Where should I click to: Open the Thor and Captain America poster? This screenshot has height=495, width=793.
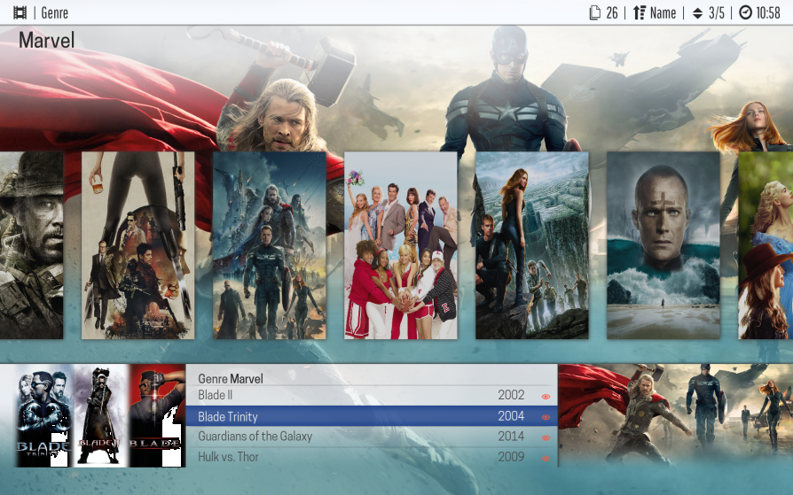tap(270, 245)
